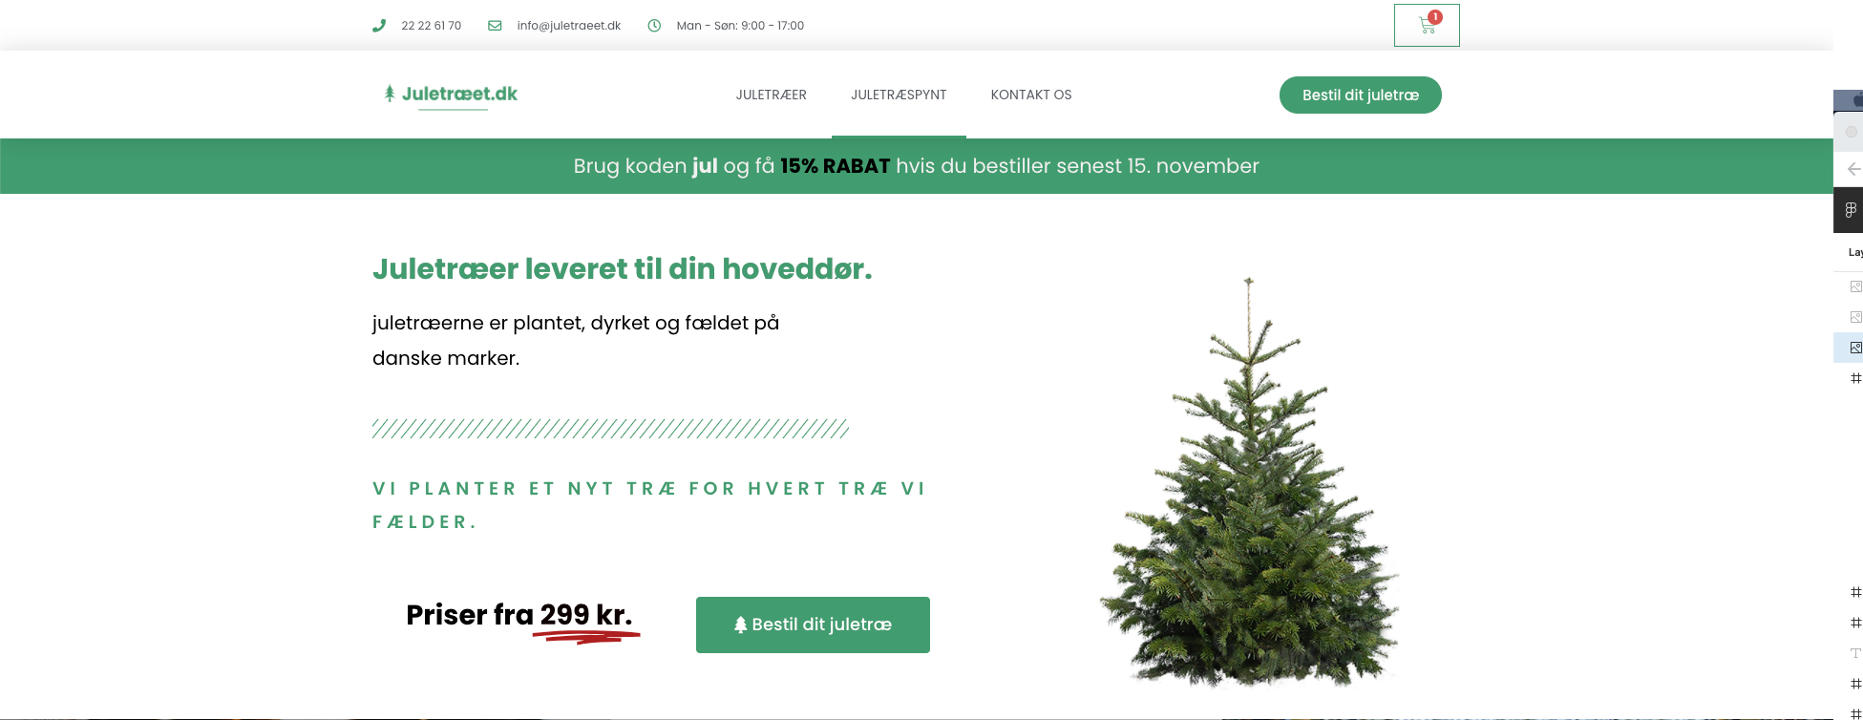Open the shopping cart icon

1427,26
